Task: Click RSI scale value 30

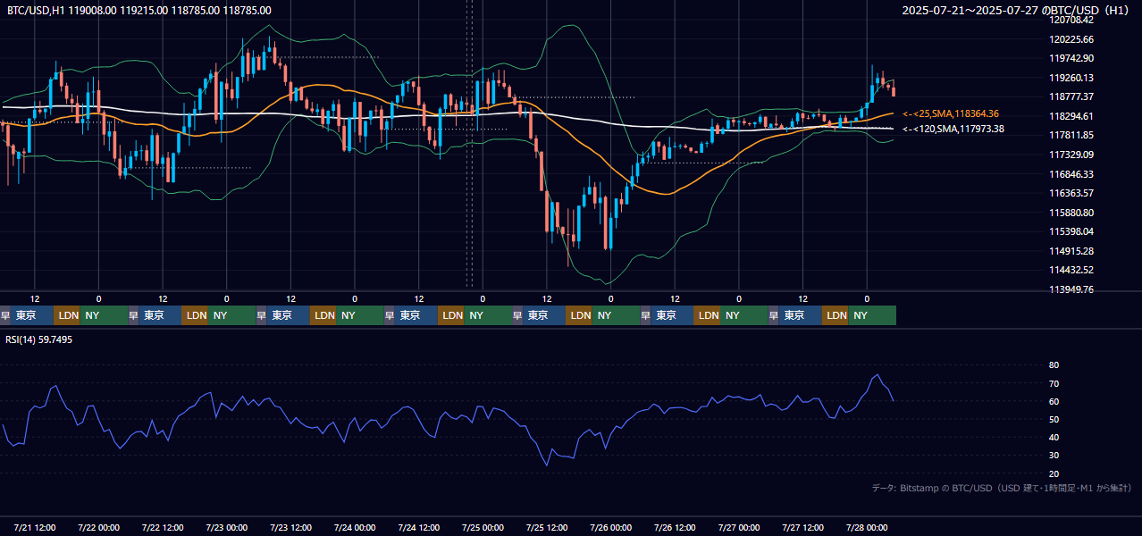Action: point(1054,456)
